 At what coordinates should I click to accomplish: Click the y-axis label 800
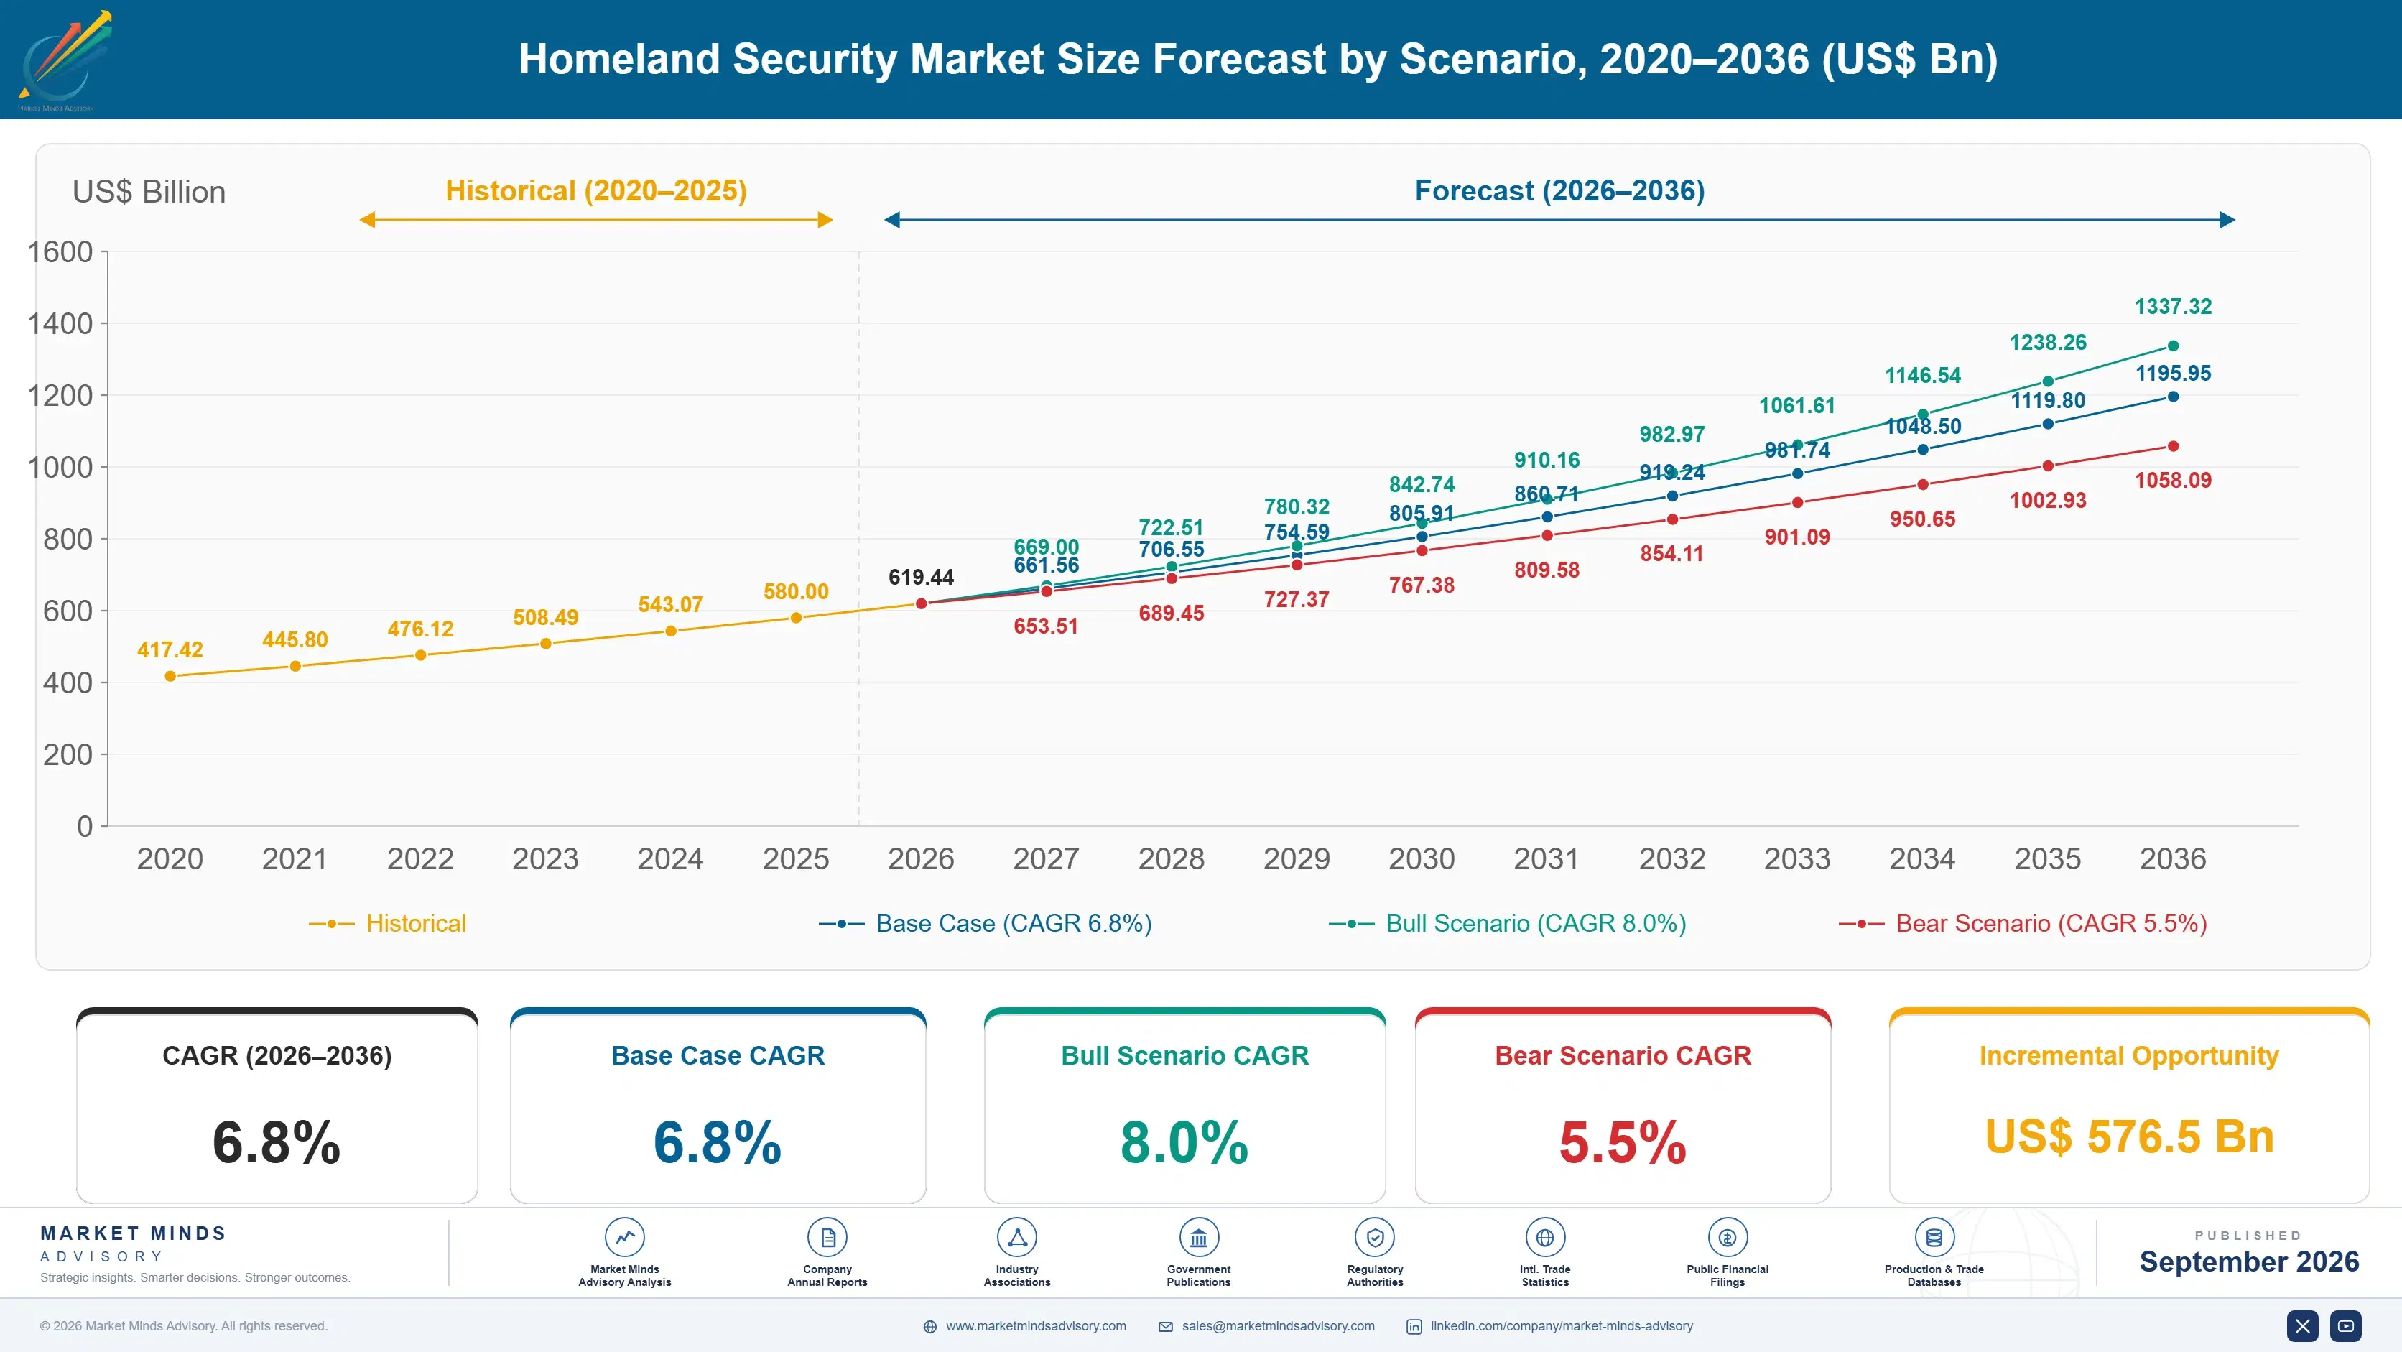click(x=68, y=539)
